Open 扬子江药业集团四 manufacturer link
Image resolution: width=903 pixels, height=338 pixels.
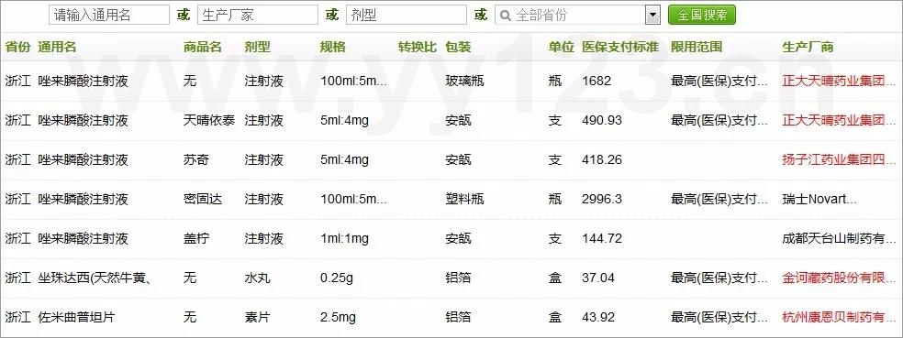tap(834, 159)
